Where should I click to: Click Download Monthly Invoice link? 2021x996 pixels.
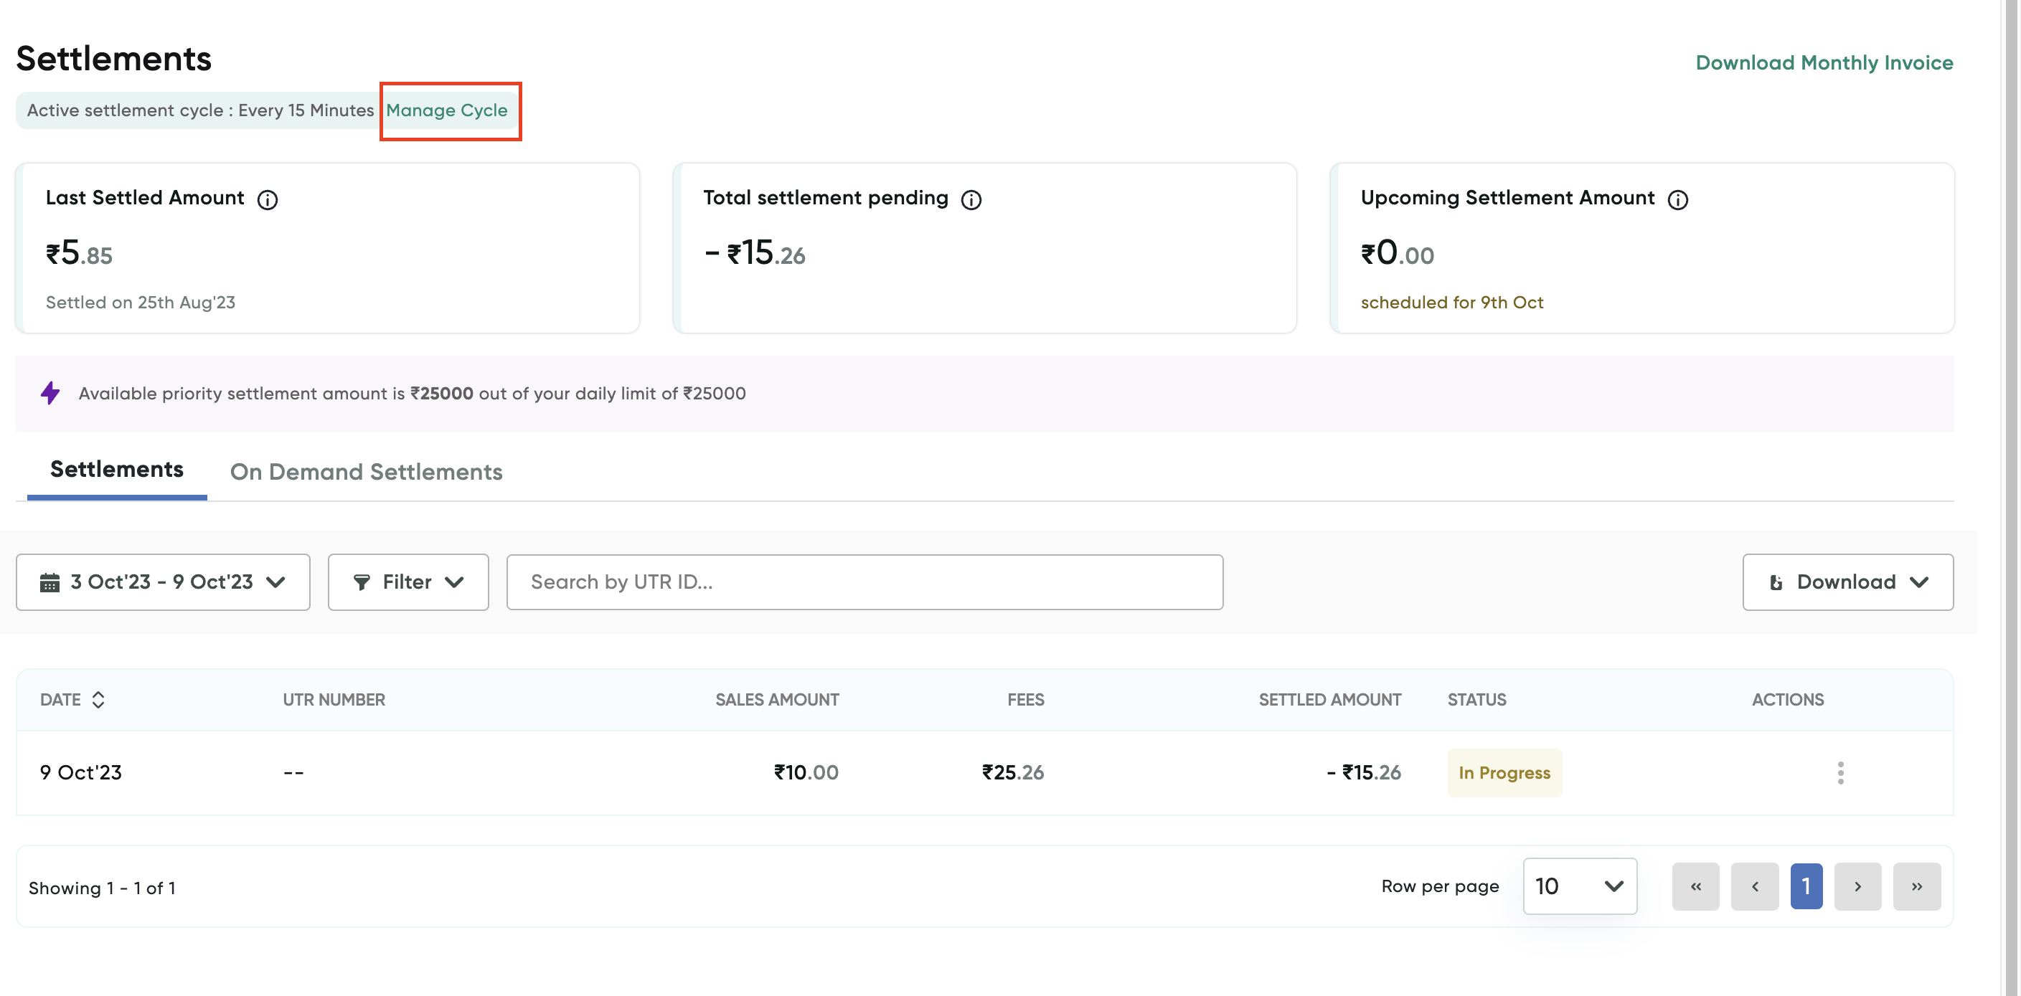(x=1824, y=62)
